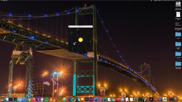The height and width of the screenshot is (102, 182).
Task: Open the Kindle reader silhouette icon
Action: (78, 99)
